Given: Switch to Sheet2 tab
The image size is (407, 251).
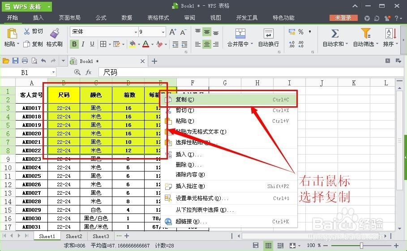Looking at the screenshot, I should tap(74, 236).
